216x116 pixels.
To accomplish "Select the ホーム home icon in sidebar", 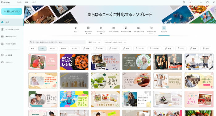I will pos(2,22).
